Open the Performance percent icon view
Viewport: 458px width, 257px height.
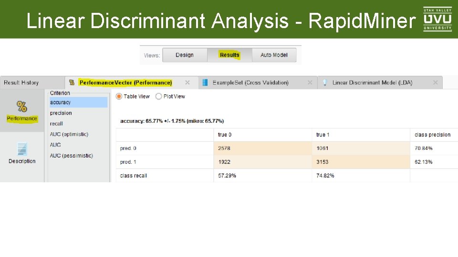tap(22, 107)
